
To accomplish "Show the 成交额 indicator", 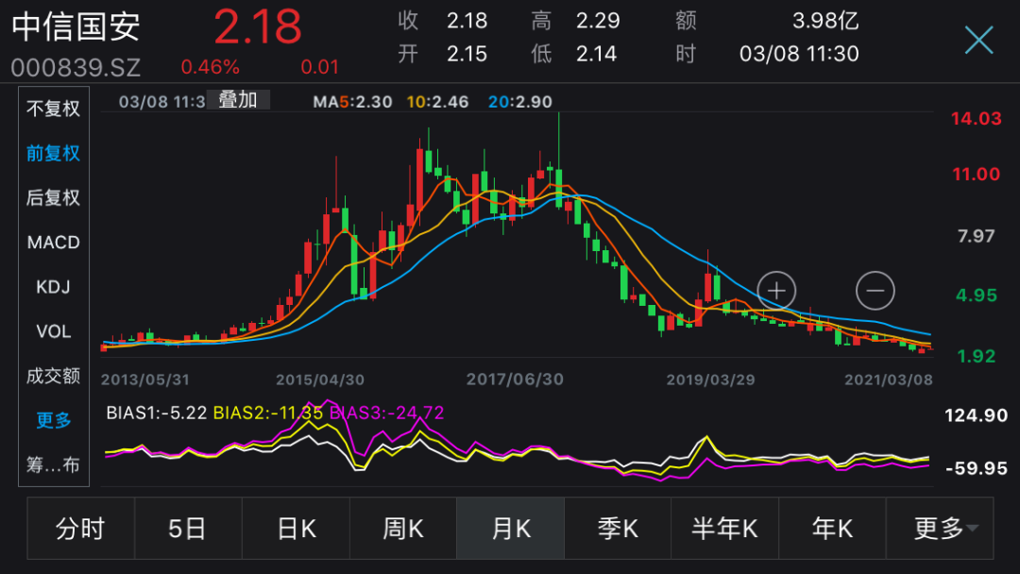I will click(53, 376).
